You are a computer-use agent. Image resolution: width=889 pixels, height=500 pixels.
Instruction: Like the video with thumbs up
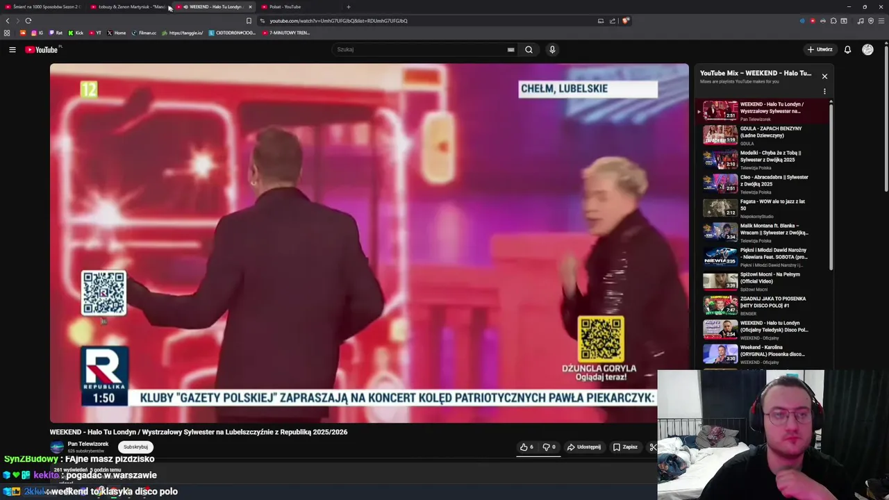click(527, 447)
